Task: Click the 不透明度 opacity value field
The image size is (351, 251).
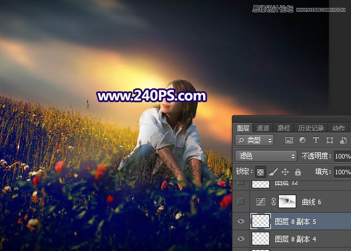Action: click(x=342, y=156)
